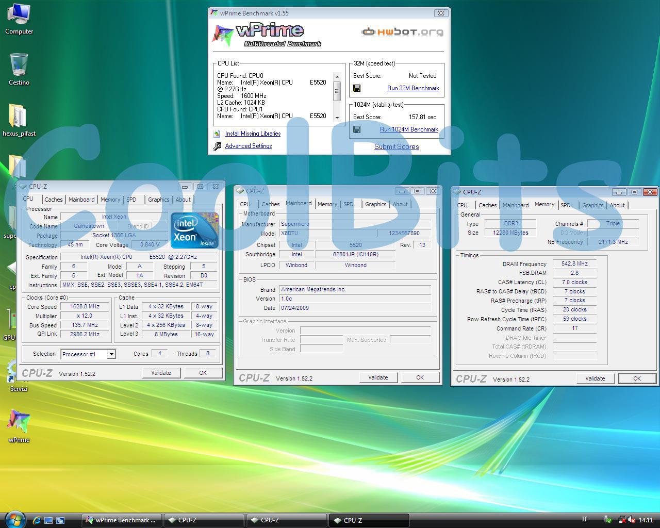Click the hwbot.org logo in wPrime
660x528 pixels.
(x=402, y=32)
